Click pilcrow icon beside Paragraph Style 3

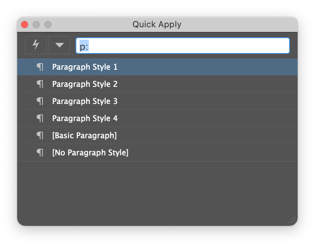40,101
